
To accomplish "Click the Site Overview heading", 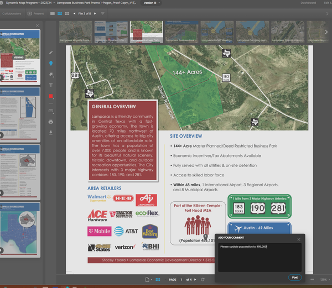I will click(x=186, y=136).
